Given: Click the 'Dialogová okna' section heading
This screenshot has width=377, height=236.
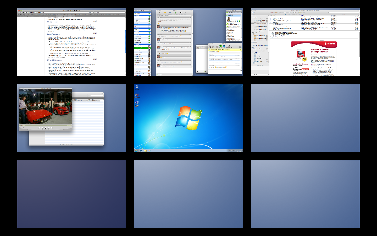Looking at the screenshot, I should 53,22.
